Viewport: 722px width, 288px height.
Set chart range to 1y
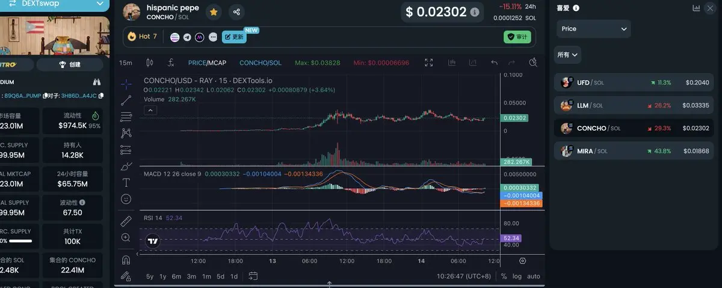pyautogui.click(x=163, y=276)
